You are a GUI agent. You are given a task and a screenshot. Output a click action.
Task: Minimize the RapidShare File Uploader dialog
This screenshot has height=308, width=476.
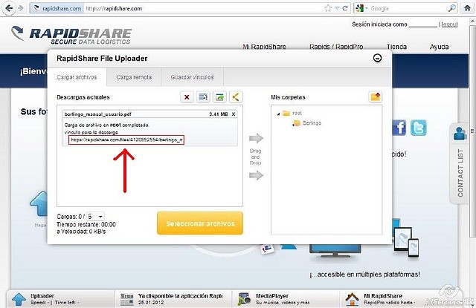point(377,58)
